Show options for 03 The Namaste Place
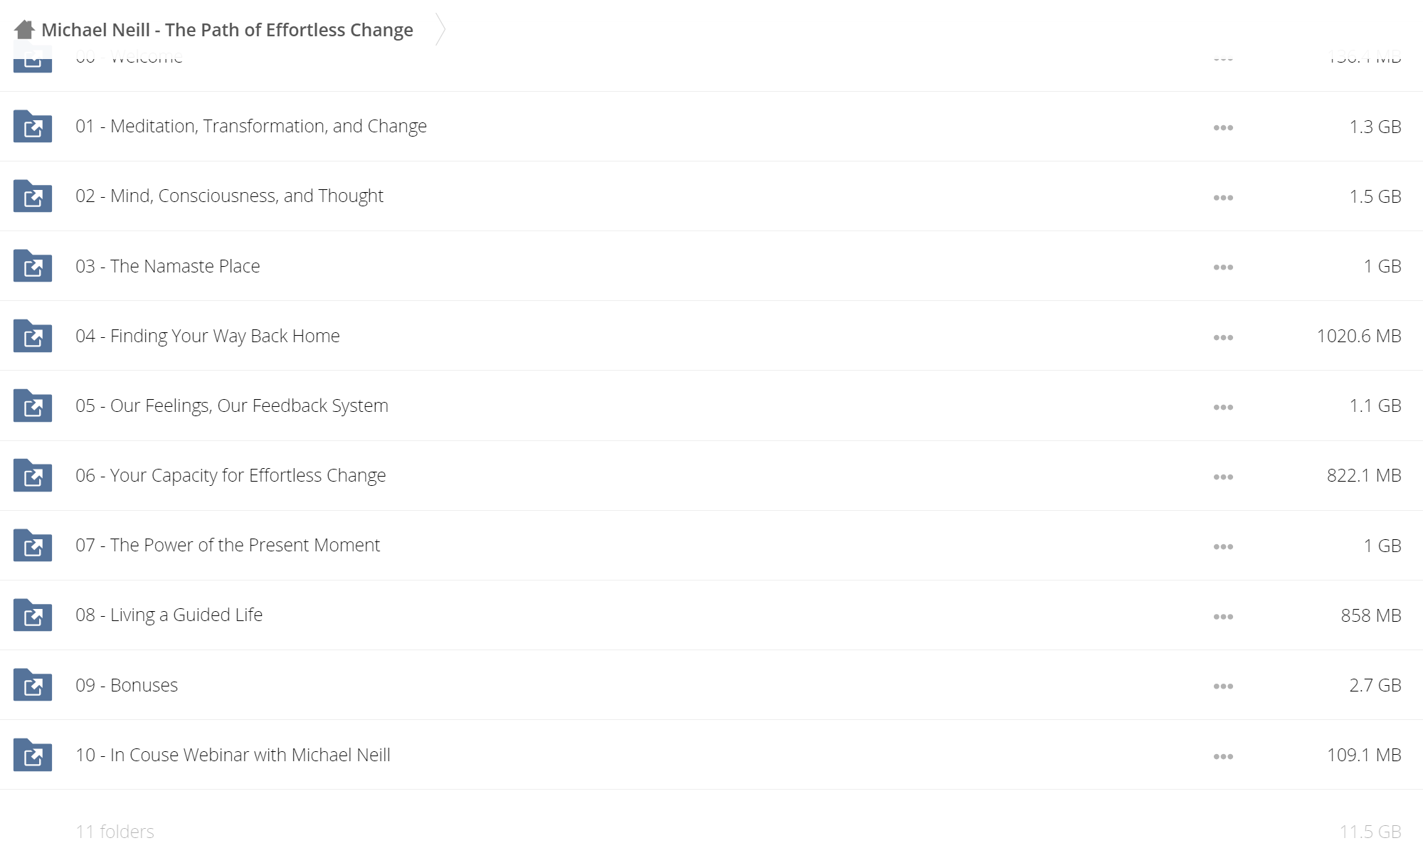The width and height of the screenshot is (1423, 848). click(x=1223, y=267)
